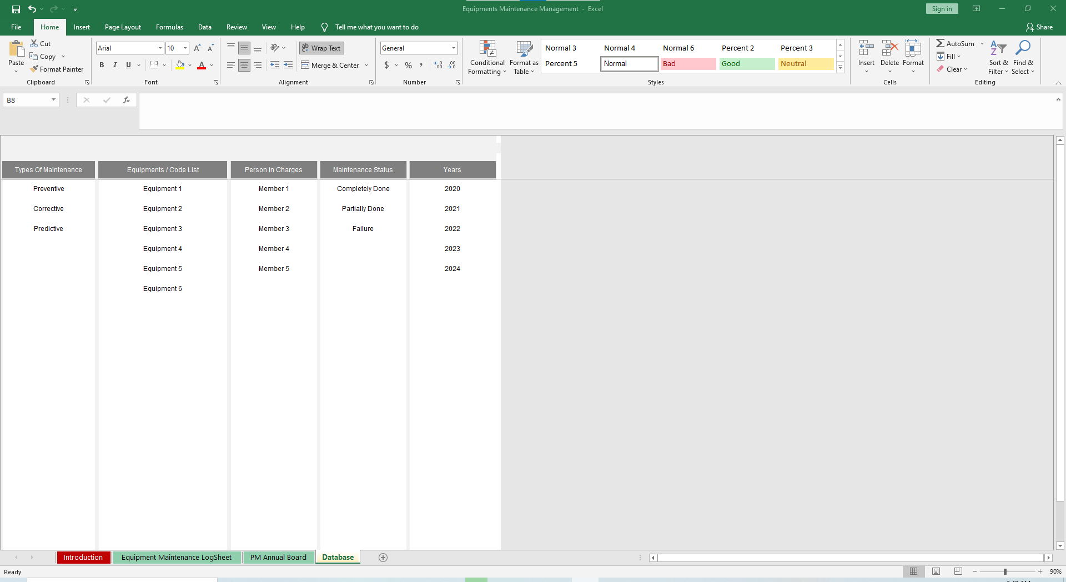This screenshot has width=1066, height=582.
Task: Apply the Good cell style
Action: click(x=747, y=64)
